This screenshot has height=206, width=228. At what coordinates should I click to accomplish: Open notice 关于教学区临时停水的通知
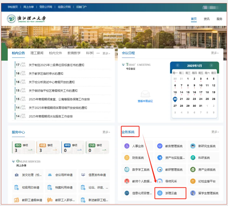point(46,74)
